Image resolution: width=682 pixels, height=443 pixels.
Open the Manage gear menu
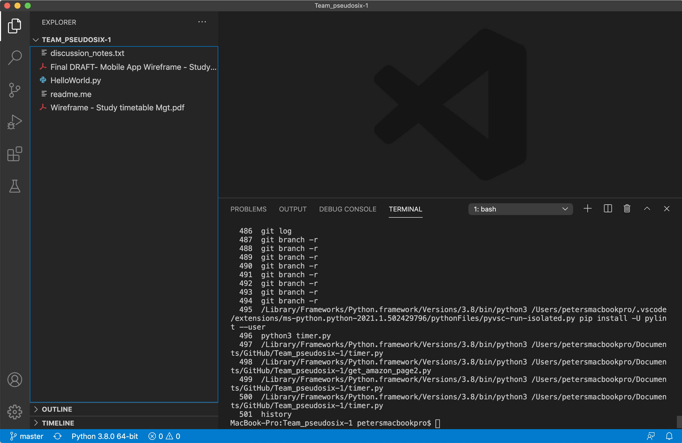tap(15, 412)
